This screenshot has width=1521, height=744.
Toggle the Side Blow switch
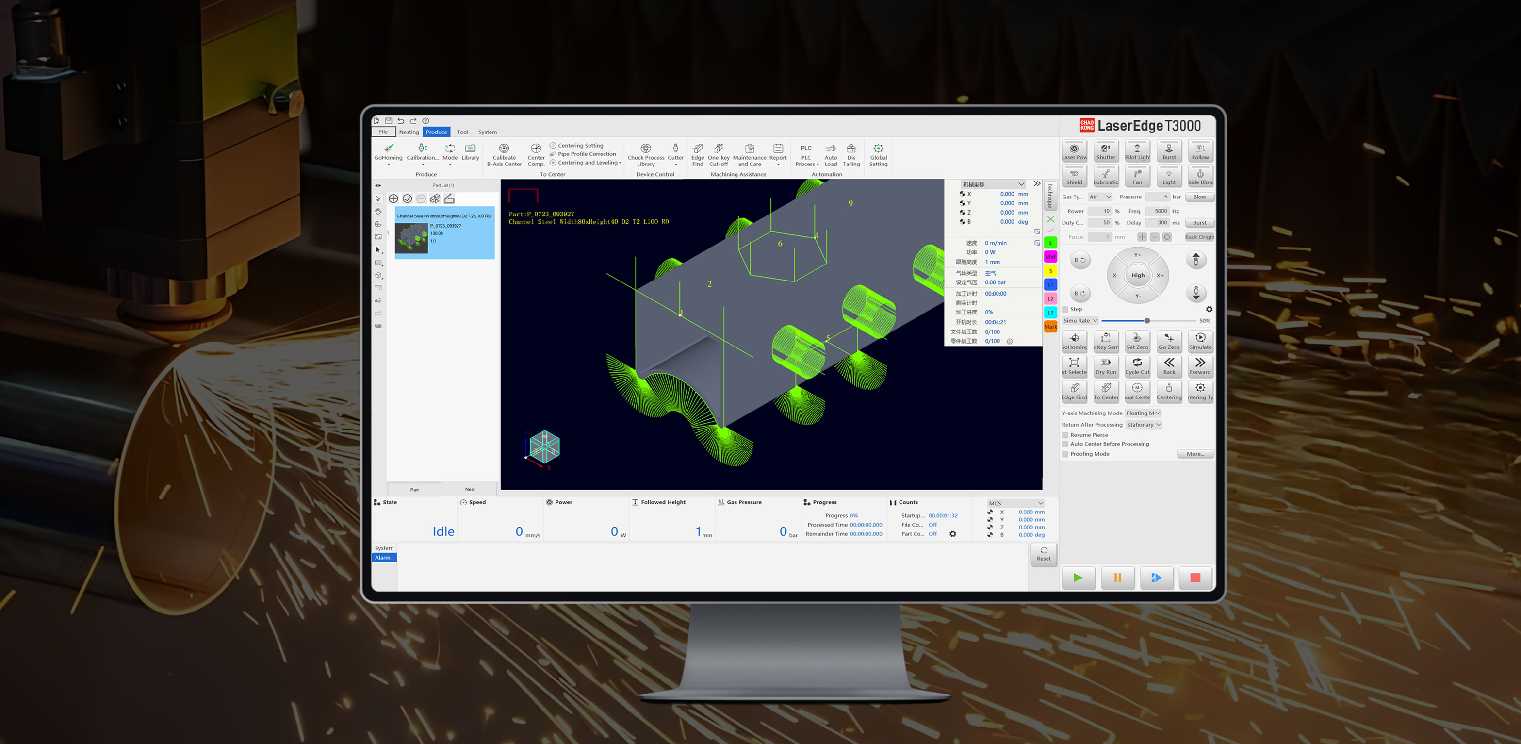(x=1200, y=176)
